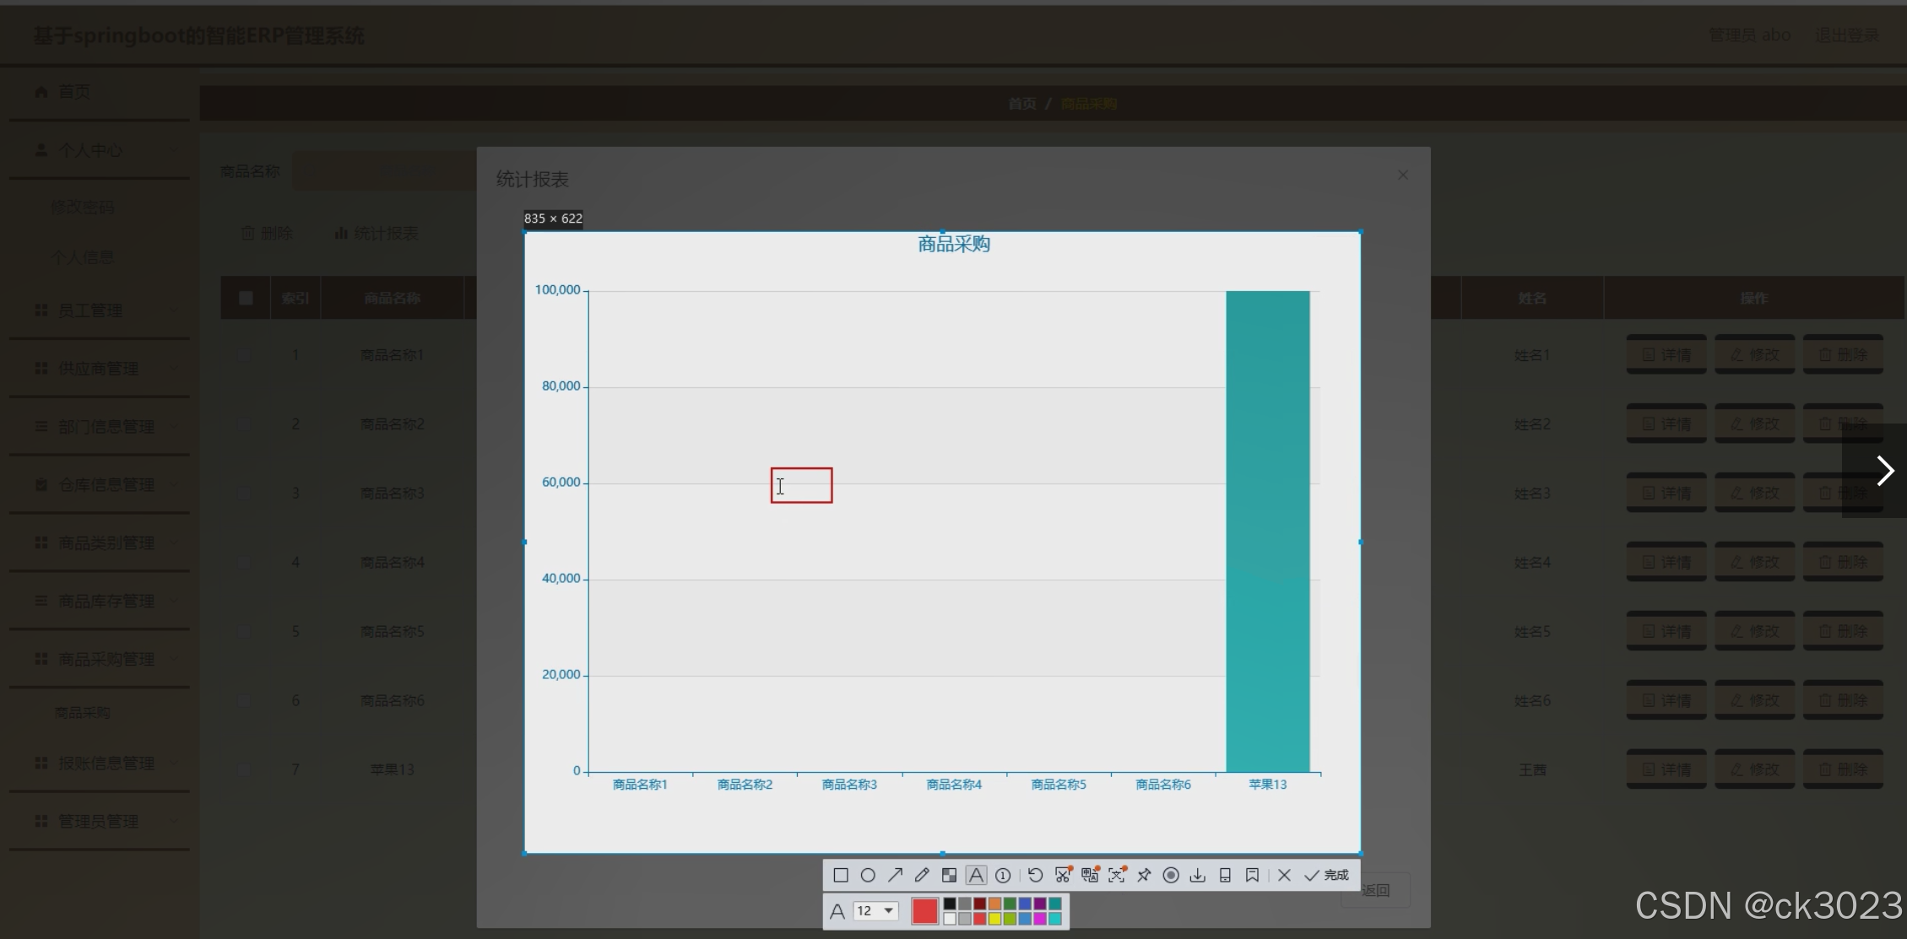Undo the last annotation
The height and width of the screenshot is (939, 1907).
1036,875
